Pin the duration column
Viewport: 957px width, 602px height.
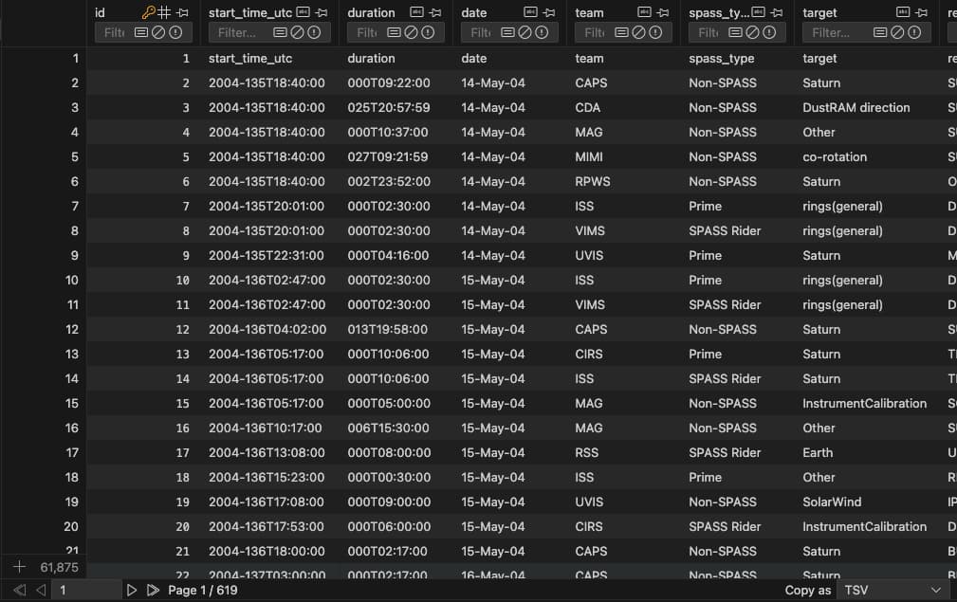[433, 12]
